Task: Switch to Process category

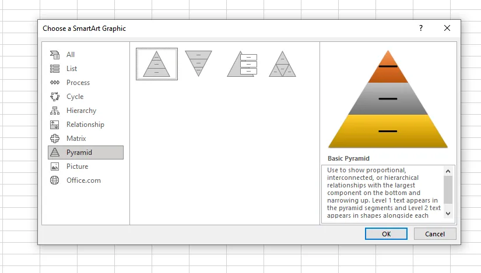Action: pyautogui.click(x=78, y=83)
